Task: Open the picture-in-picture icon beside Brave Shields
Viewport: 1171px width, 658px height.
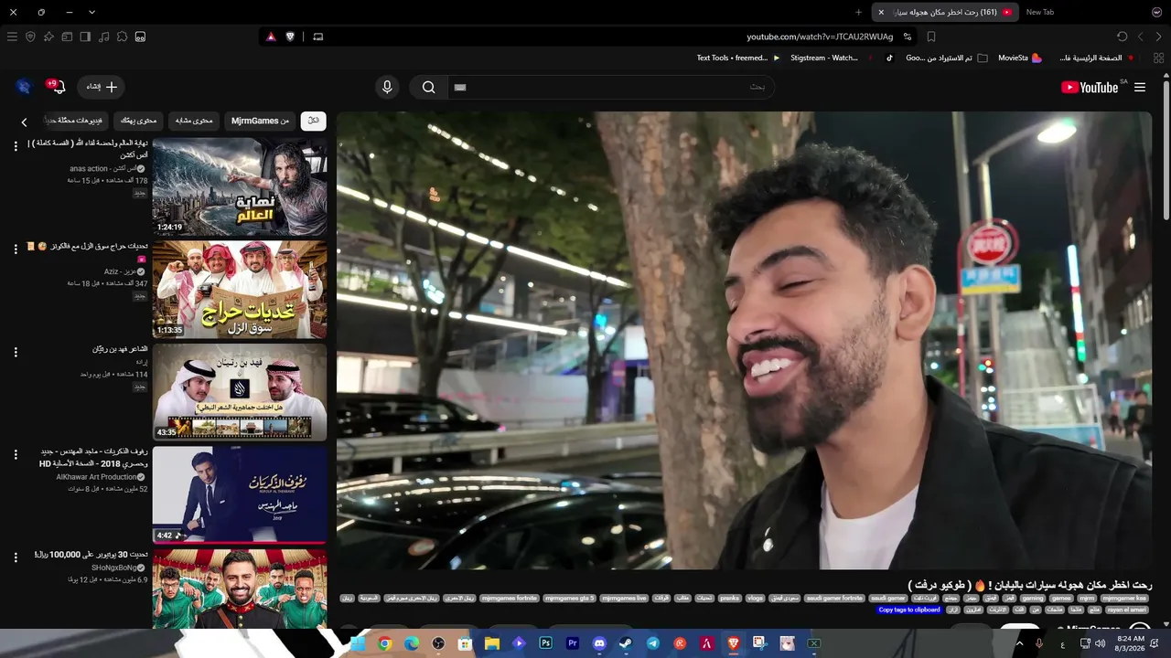Action: tap(318, 37)
